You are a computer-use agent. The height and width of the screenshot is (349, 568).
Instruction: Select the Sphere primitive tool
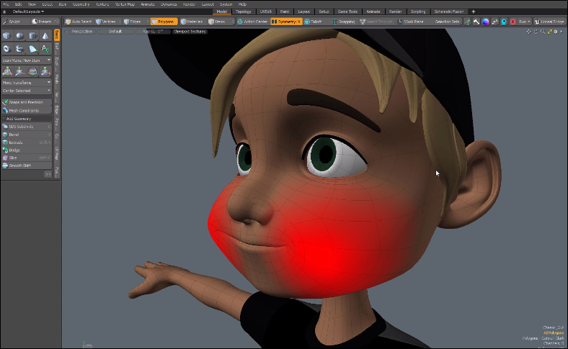pyautogui.click(x=19, y=35)
